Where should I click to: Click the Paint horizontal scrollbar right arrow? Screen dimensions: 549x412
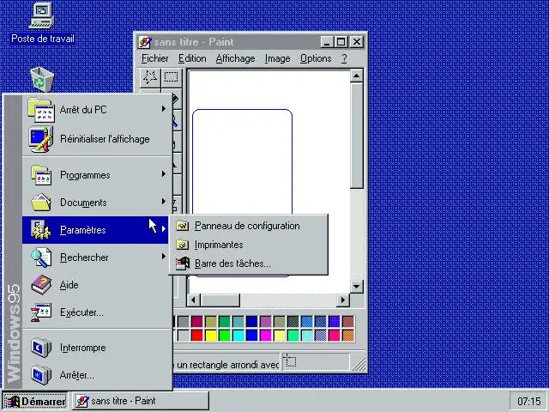343,300
